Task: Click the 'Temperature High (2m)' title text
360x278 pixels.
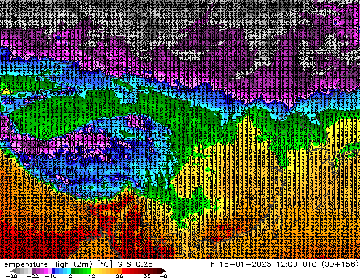Action: (x=46, y=264)
